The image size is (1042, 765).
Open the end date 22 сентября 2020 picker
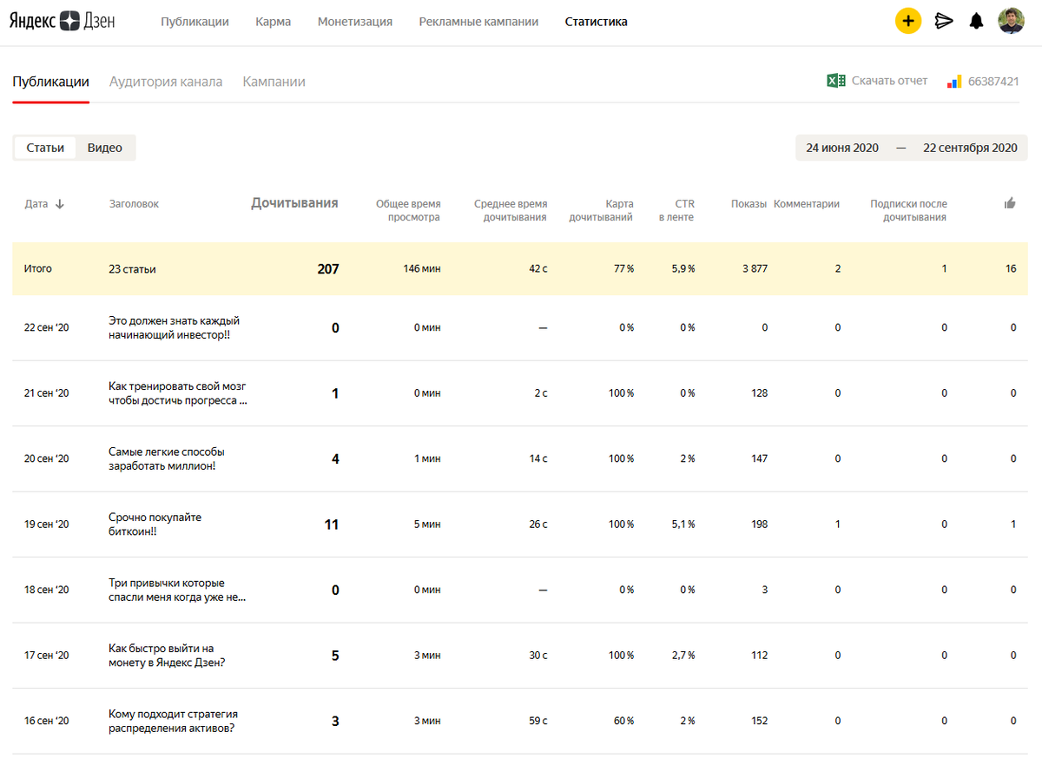point(970,148)
